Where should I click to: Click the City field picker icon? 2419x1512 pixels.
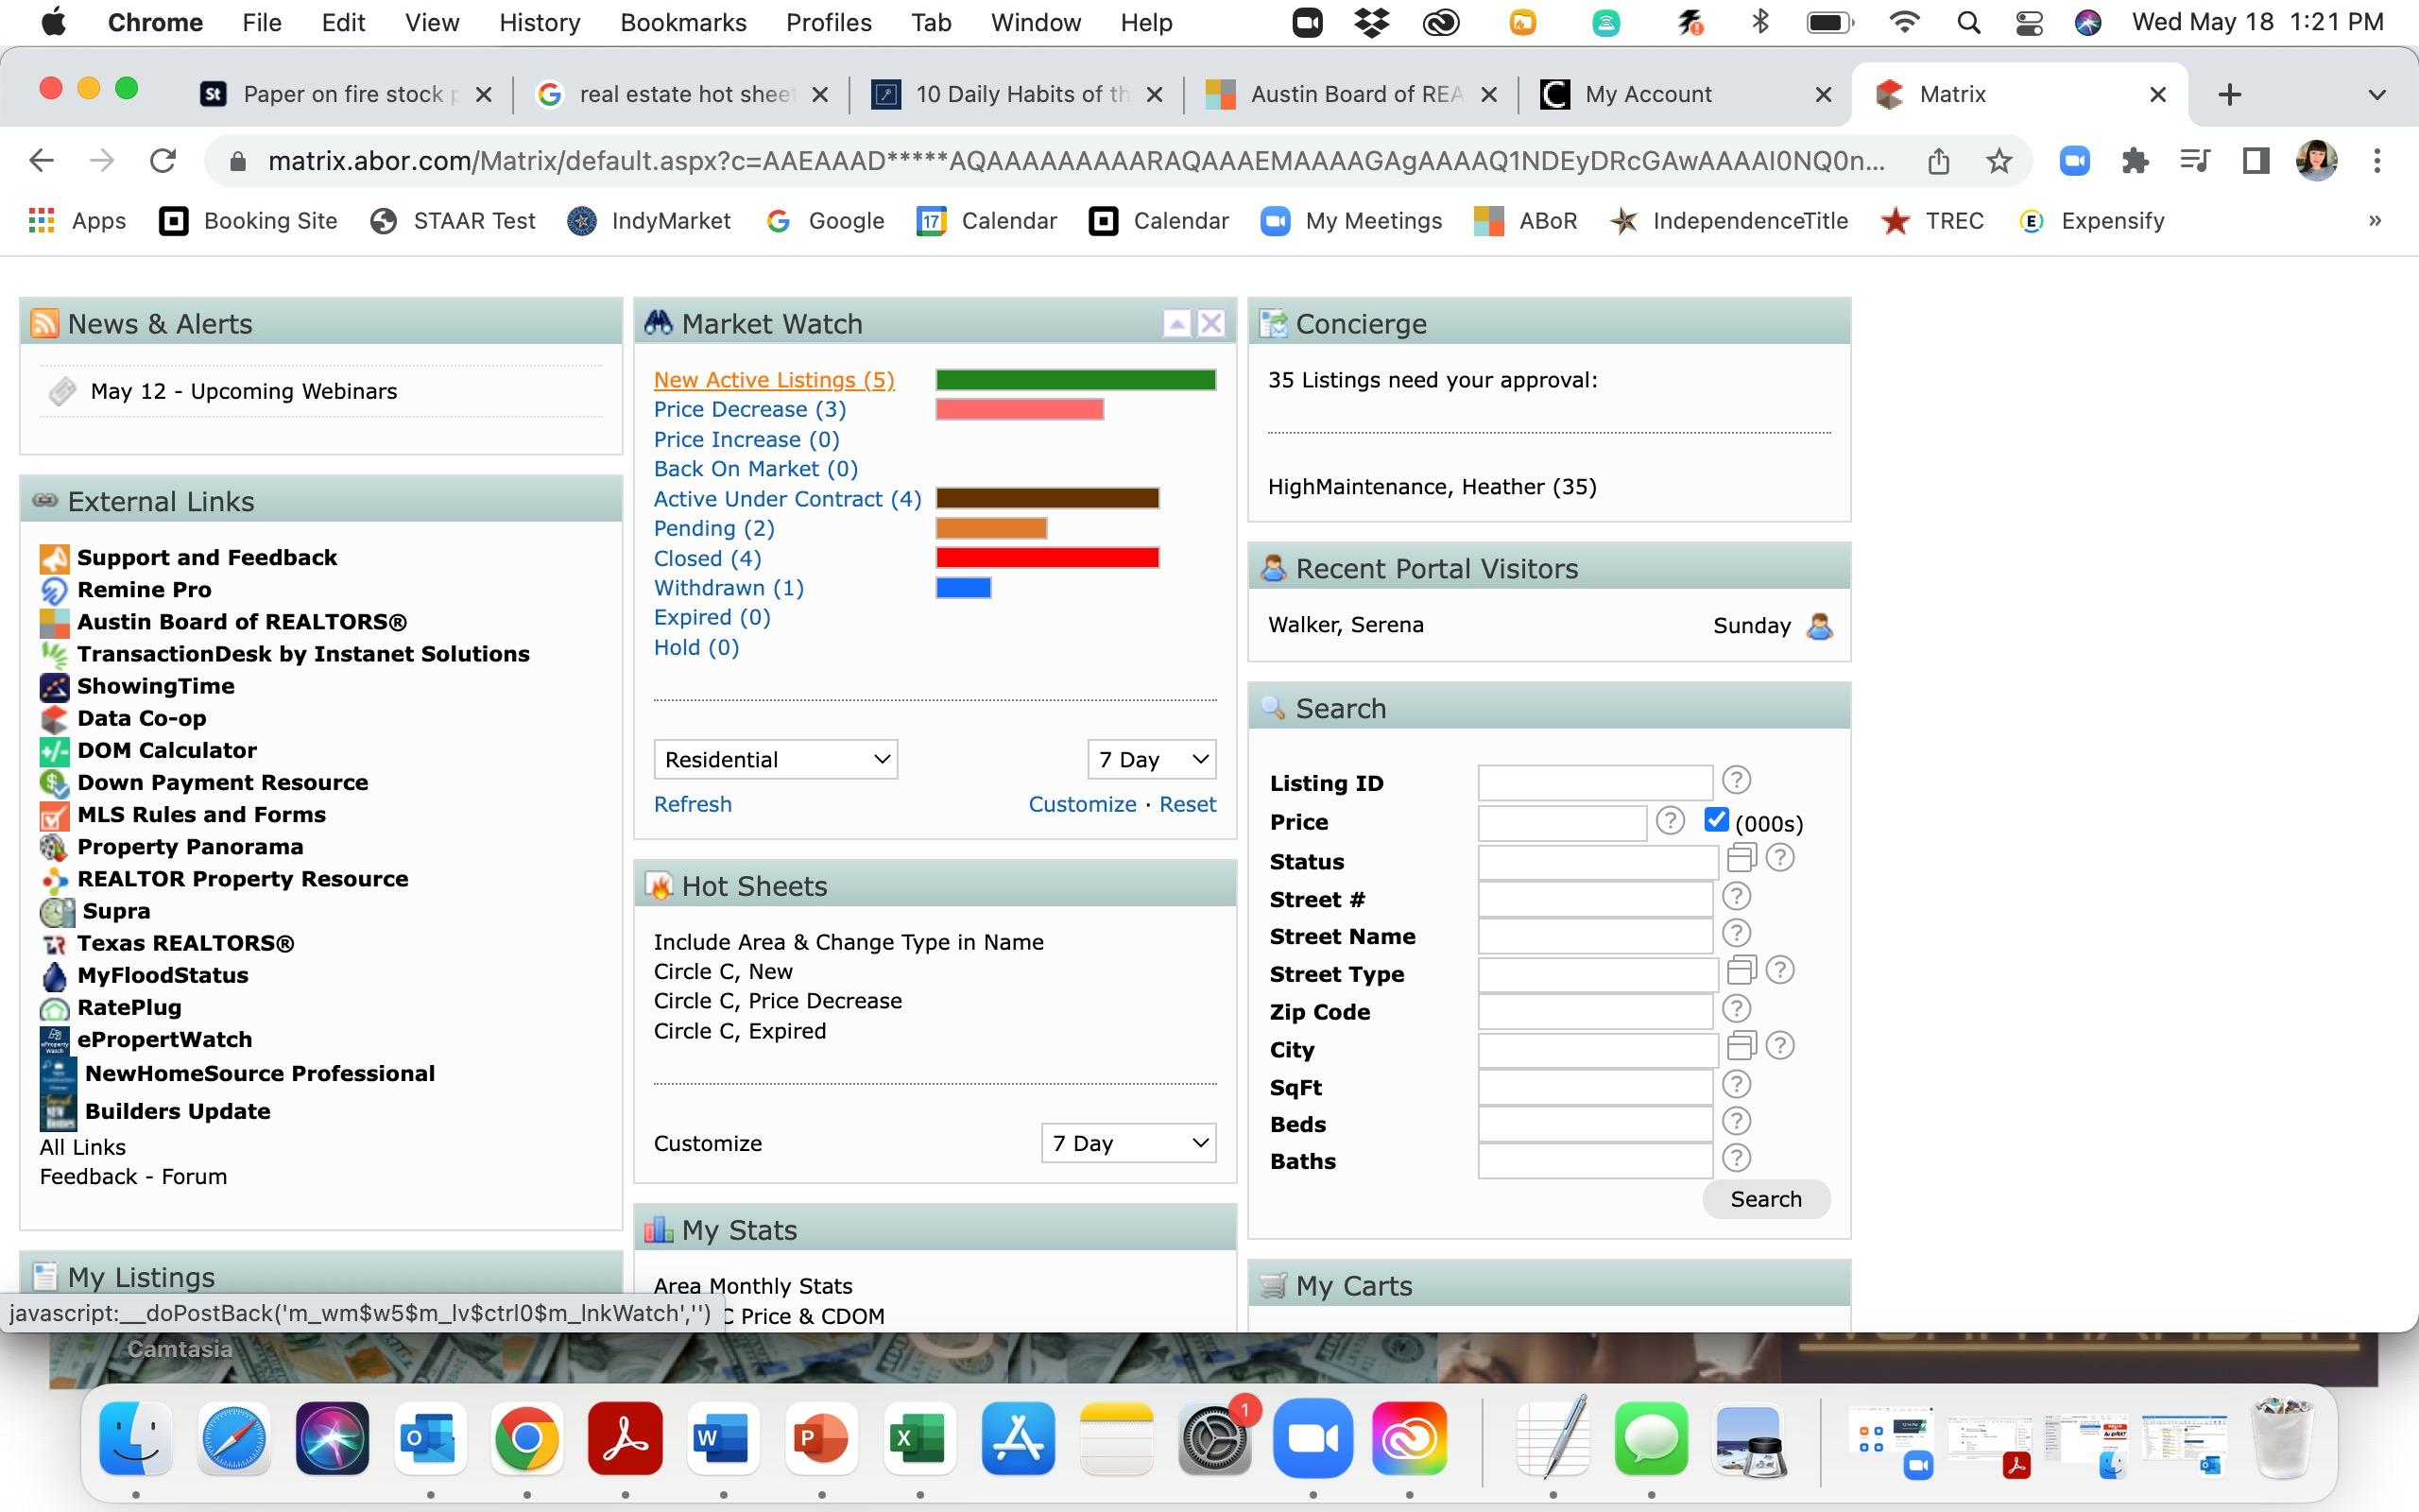point(1741,1046)
